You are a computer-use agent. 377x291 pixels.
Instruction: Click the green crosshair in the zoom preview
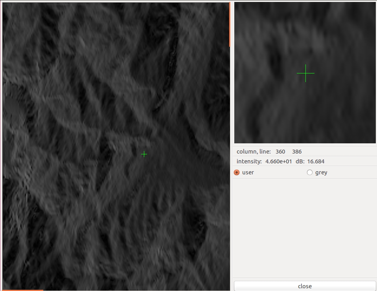305,73
